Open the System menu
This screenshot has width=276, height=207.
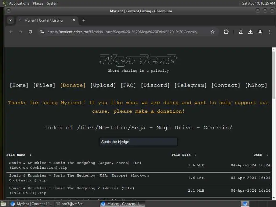coord(53,3)
